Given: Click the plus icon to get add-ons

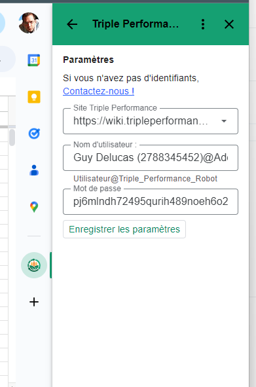Looking at the screenshot, I should click(34, 302).
